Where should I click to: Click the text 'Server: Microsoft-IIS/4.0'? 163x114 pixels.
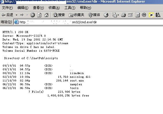(x=24, y=36)
